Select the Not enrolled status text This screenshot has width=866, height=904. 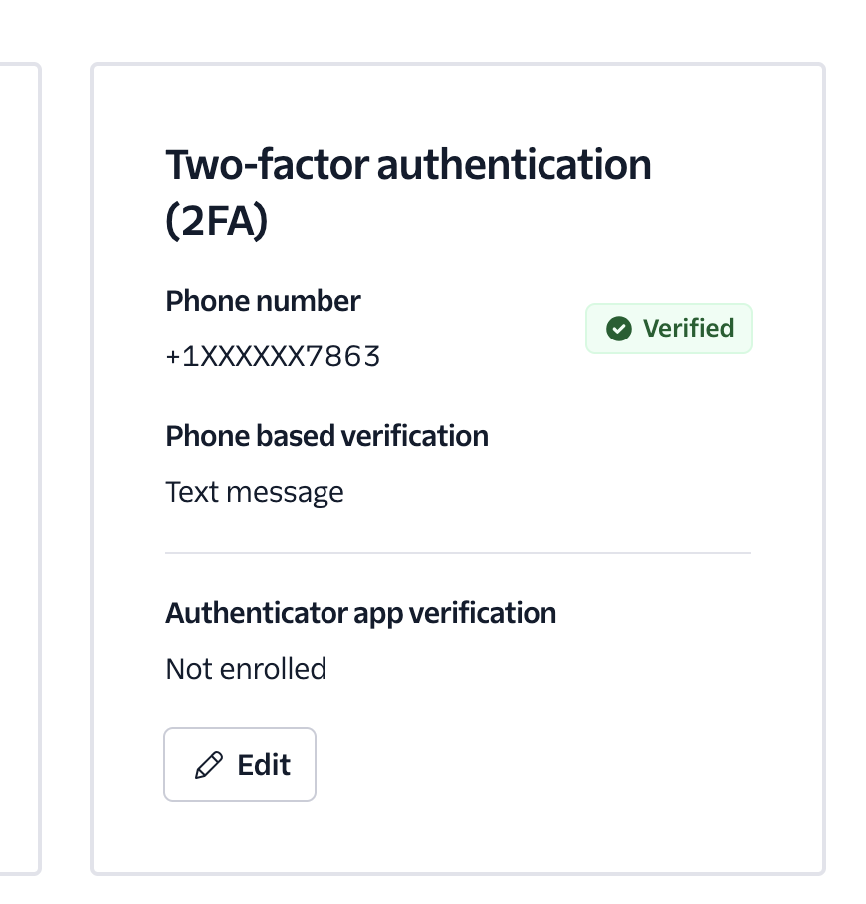point(246,668)
